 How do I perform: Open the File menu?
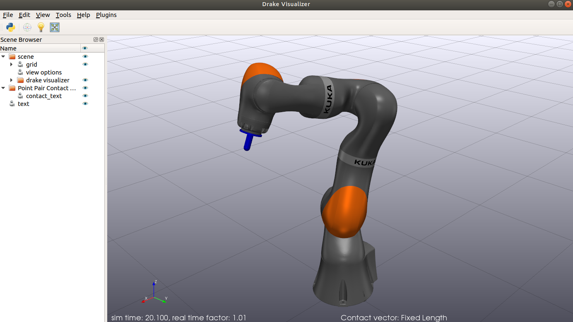coord(8,15)
